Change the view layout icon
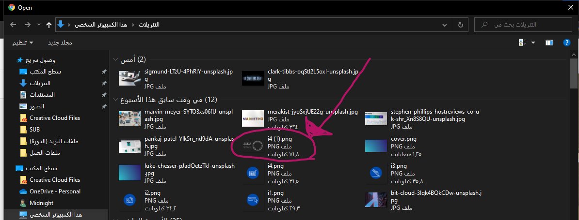This screenshot has height=220, width=579. (522, 43)
